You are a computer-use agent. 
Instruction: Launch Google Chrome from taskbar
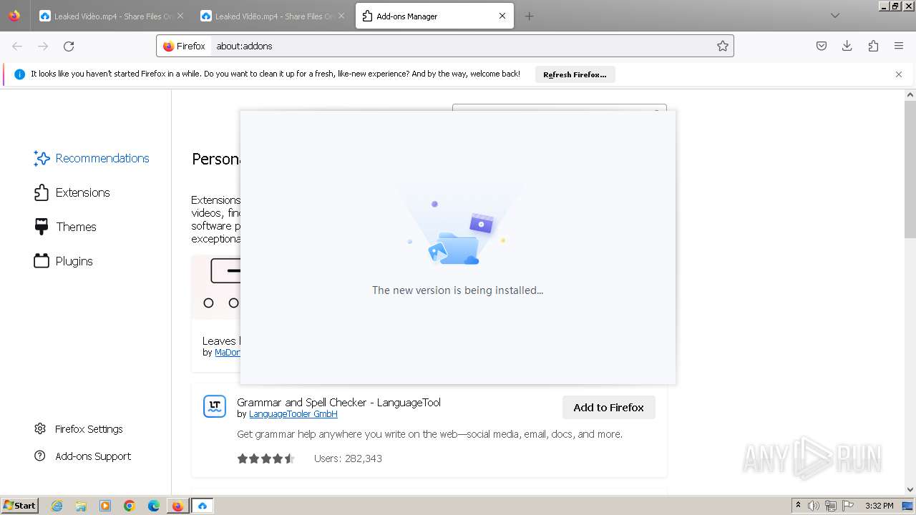pos(130,506)
